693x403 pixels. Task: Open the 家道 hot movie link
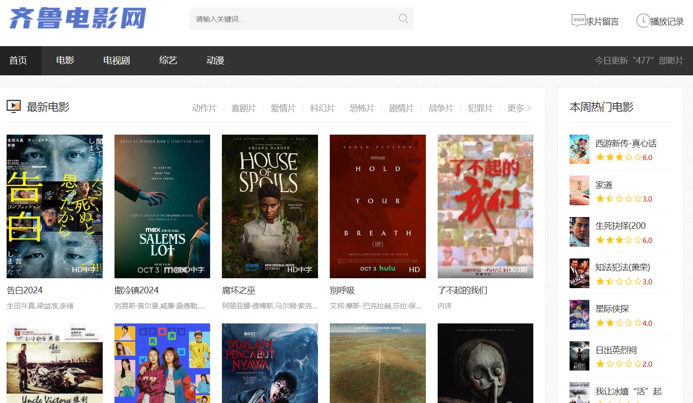604,185
